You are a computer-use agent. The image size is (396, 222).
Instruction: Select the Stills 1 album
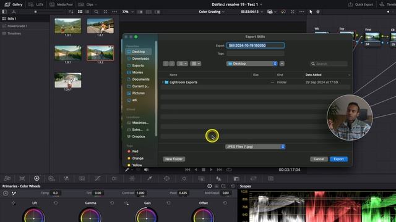[x=25, y=18]
